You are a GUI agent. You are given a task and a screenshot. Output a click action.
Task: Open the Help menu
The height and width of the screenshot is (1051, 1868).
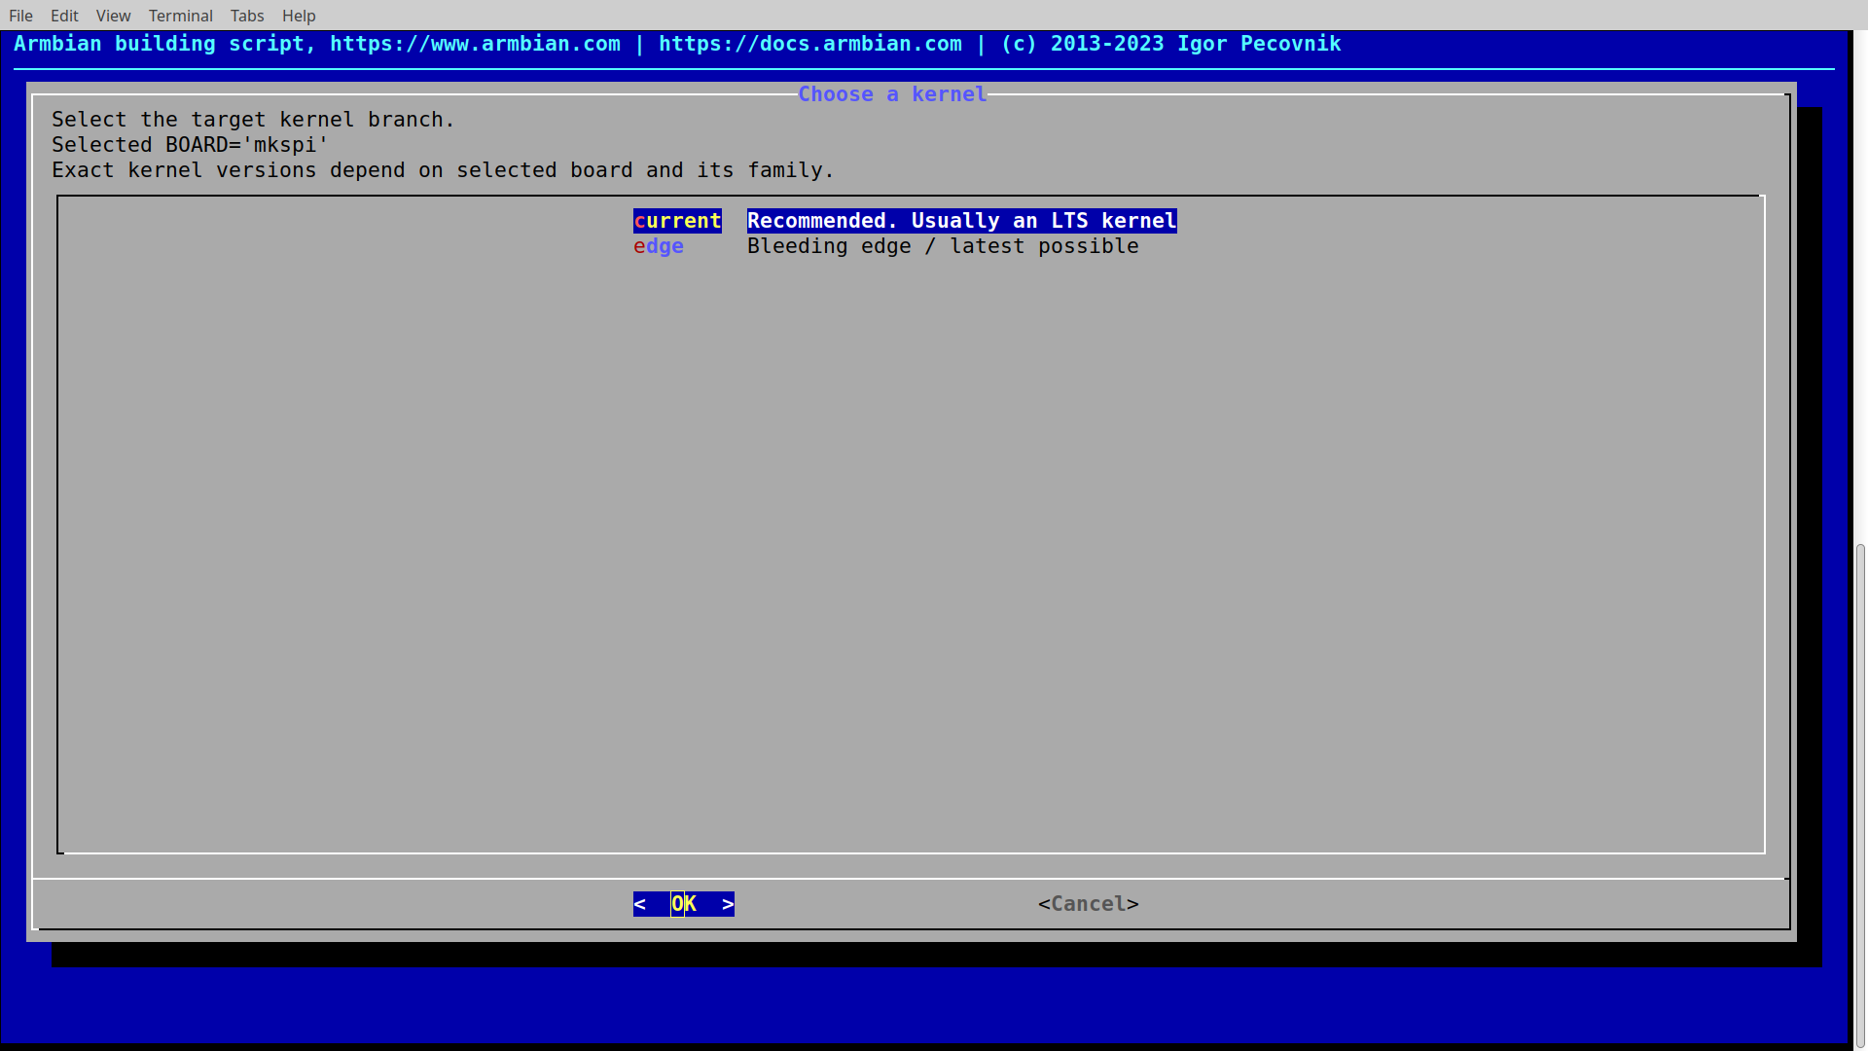(x=299, y=16)
